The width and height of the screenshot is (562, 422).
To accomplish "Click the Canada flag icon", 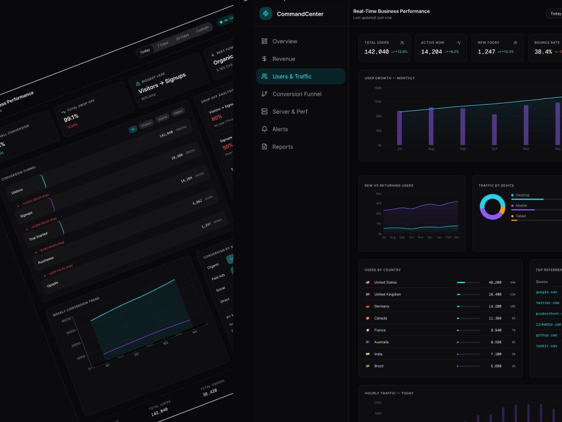I will pos(368,318).
